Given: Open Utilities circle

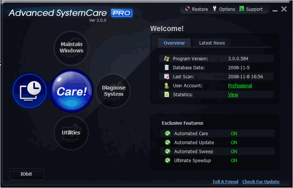Looking at the screenshot, I should pyautogui.click(x=71, y=133).
